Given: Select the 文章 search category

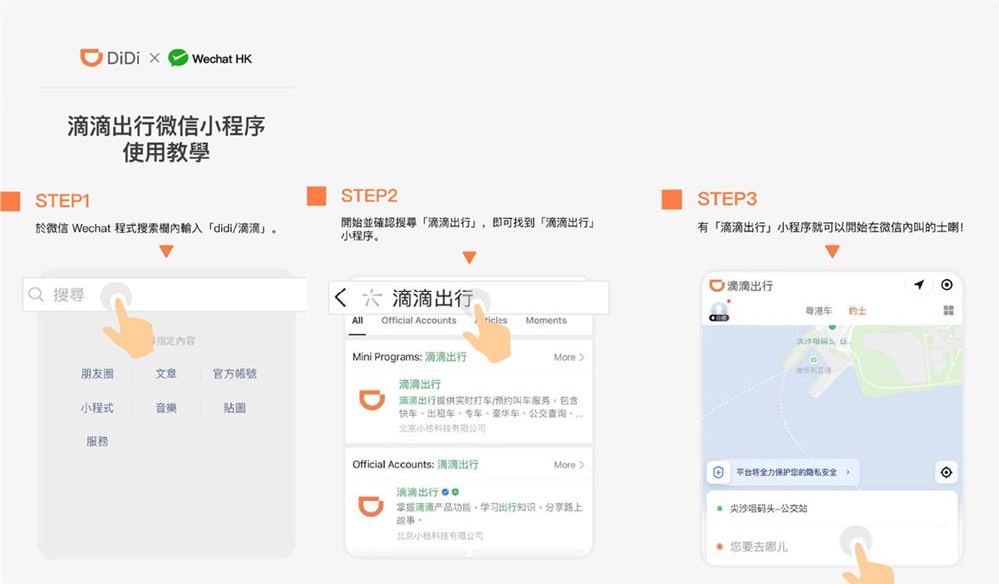Looking at the screenshot, I should coord(166,373).
